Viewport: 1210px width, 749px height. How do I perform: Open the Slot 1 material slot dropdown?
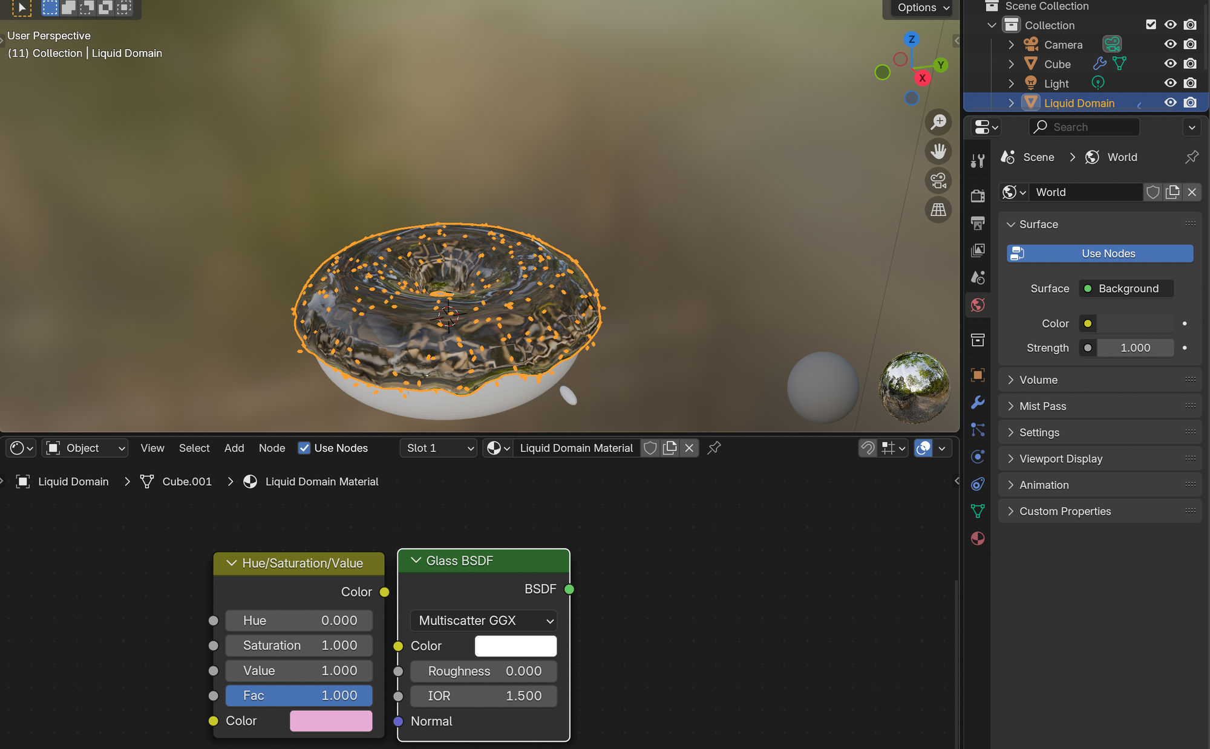click(440, 448)
